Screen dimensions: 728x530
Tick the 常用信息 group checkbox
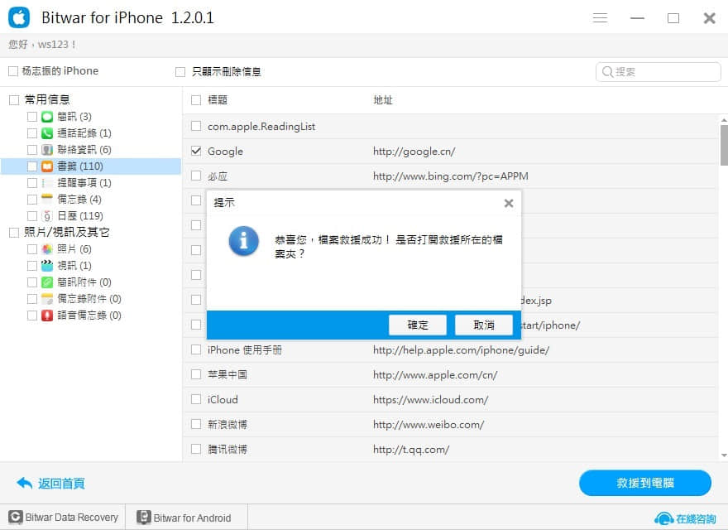point(14,100)
